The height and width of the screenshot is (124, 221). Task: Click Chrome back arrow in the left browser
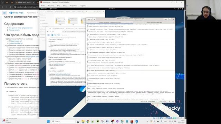[x=2, y=7]
